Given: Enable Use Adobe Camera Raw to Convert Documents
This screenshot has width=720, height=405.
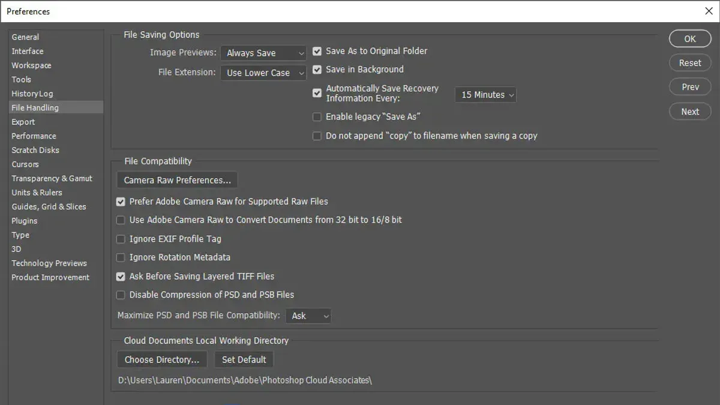Looking at the screenshot, I should (x=121, y=220).
